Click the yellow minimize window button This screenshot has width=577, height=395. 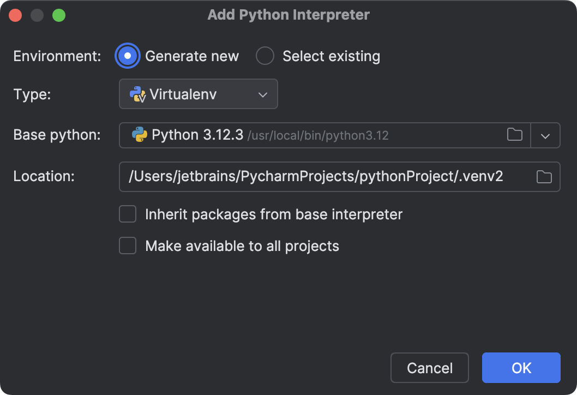pos(37,15)
